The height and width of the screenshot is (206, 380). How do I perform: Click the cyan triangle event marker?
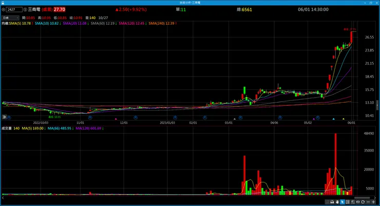tap(333, 119)
